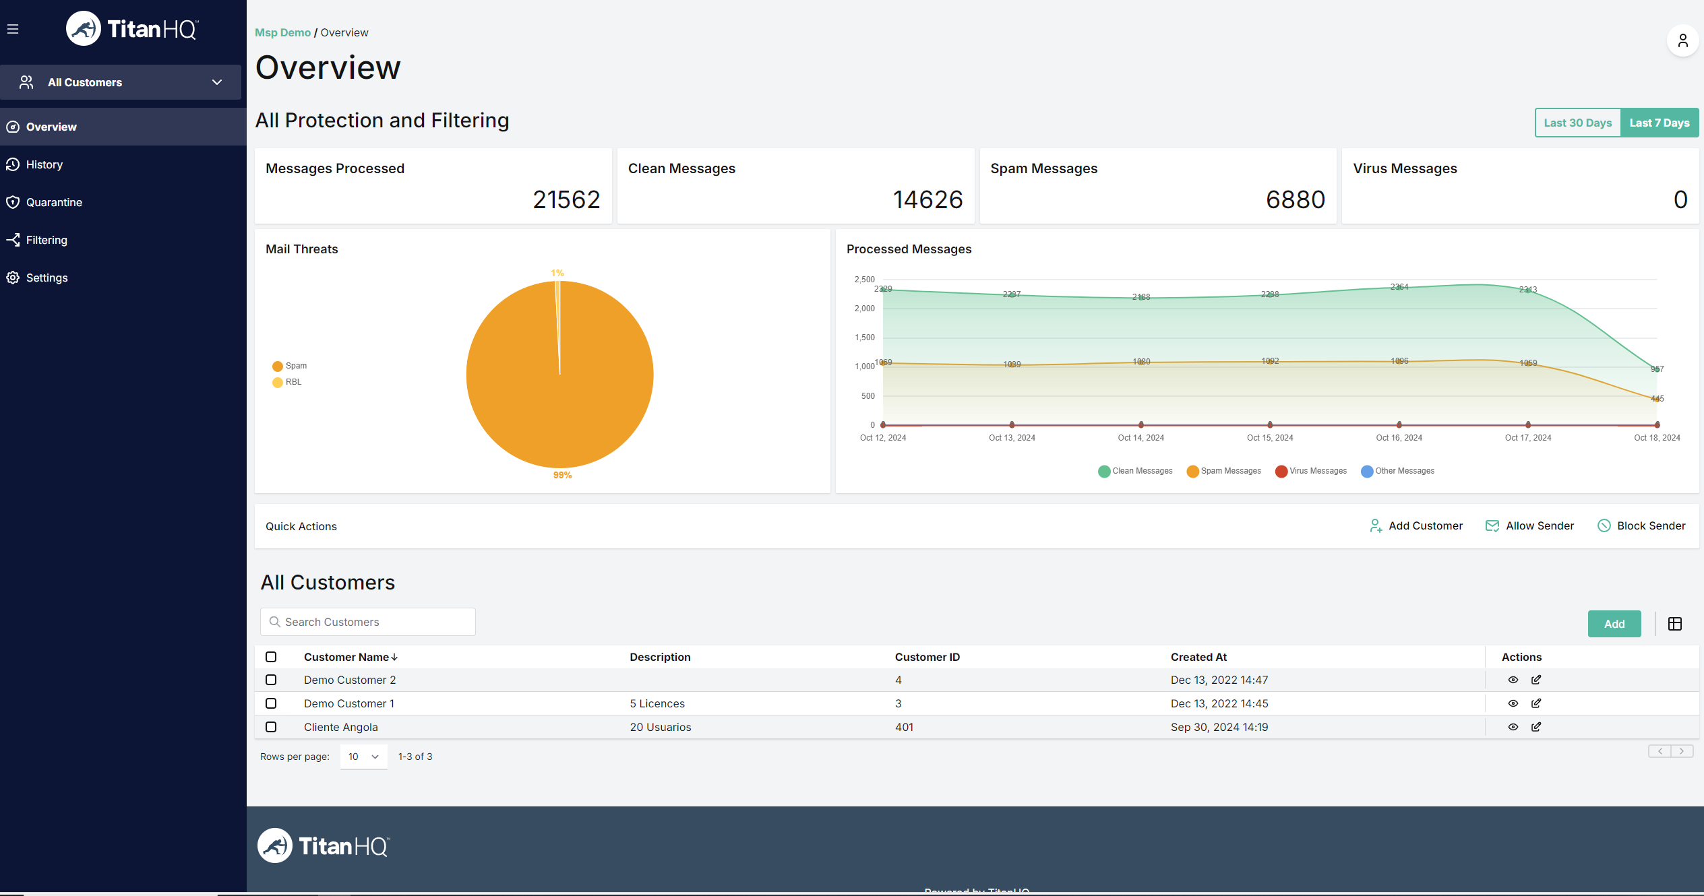Select Overview in the sidebar navigation
The width and height of the screenshot is (1704, 896).
[x=51, y=127]
